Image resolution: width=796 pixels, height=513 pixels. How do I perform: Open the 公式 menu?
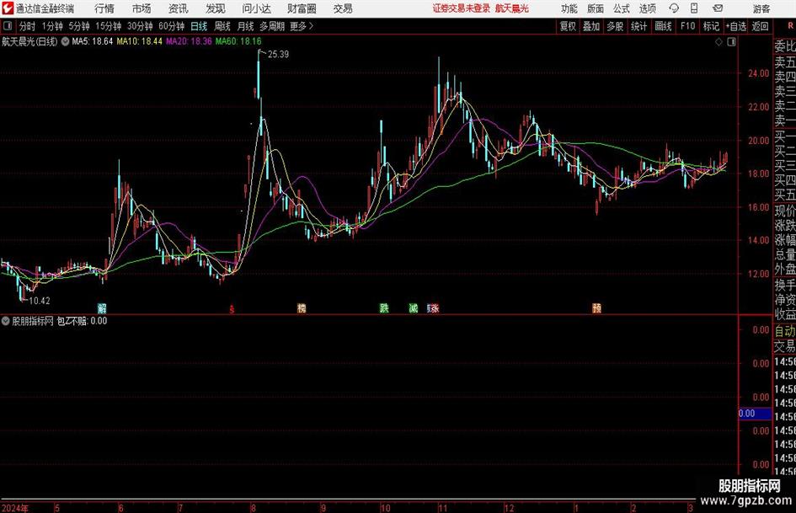pos(622,8)
